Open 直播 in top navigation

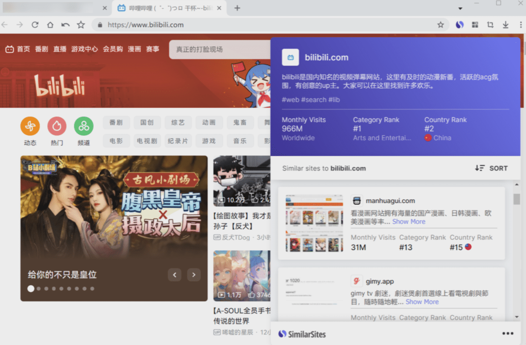[60, 49]
